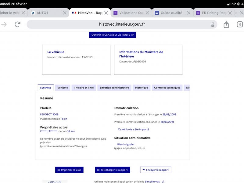Switch to the AUTO1 browser tab

(46, 13)
